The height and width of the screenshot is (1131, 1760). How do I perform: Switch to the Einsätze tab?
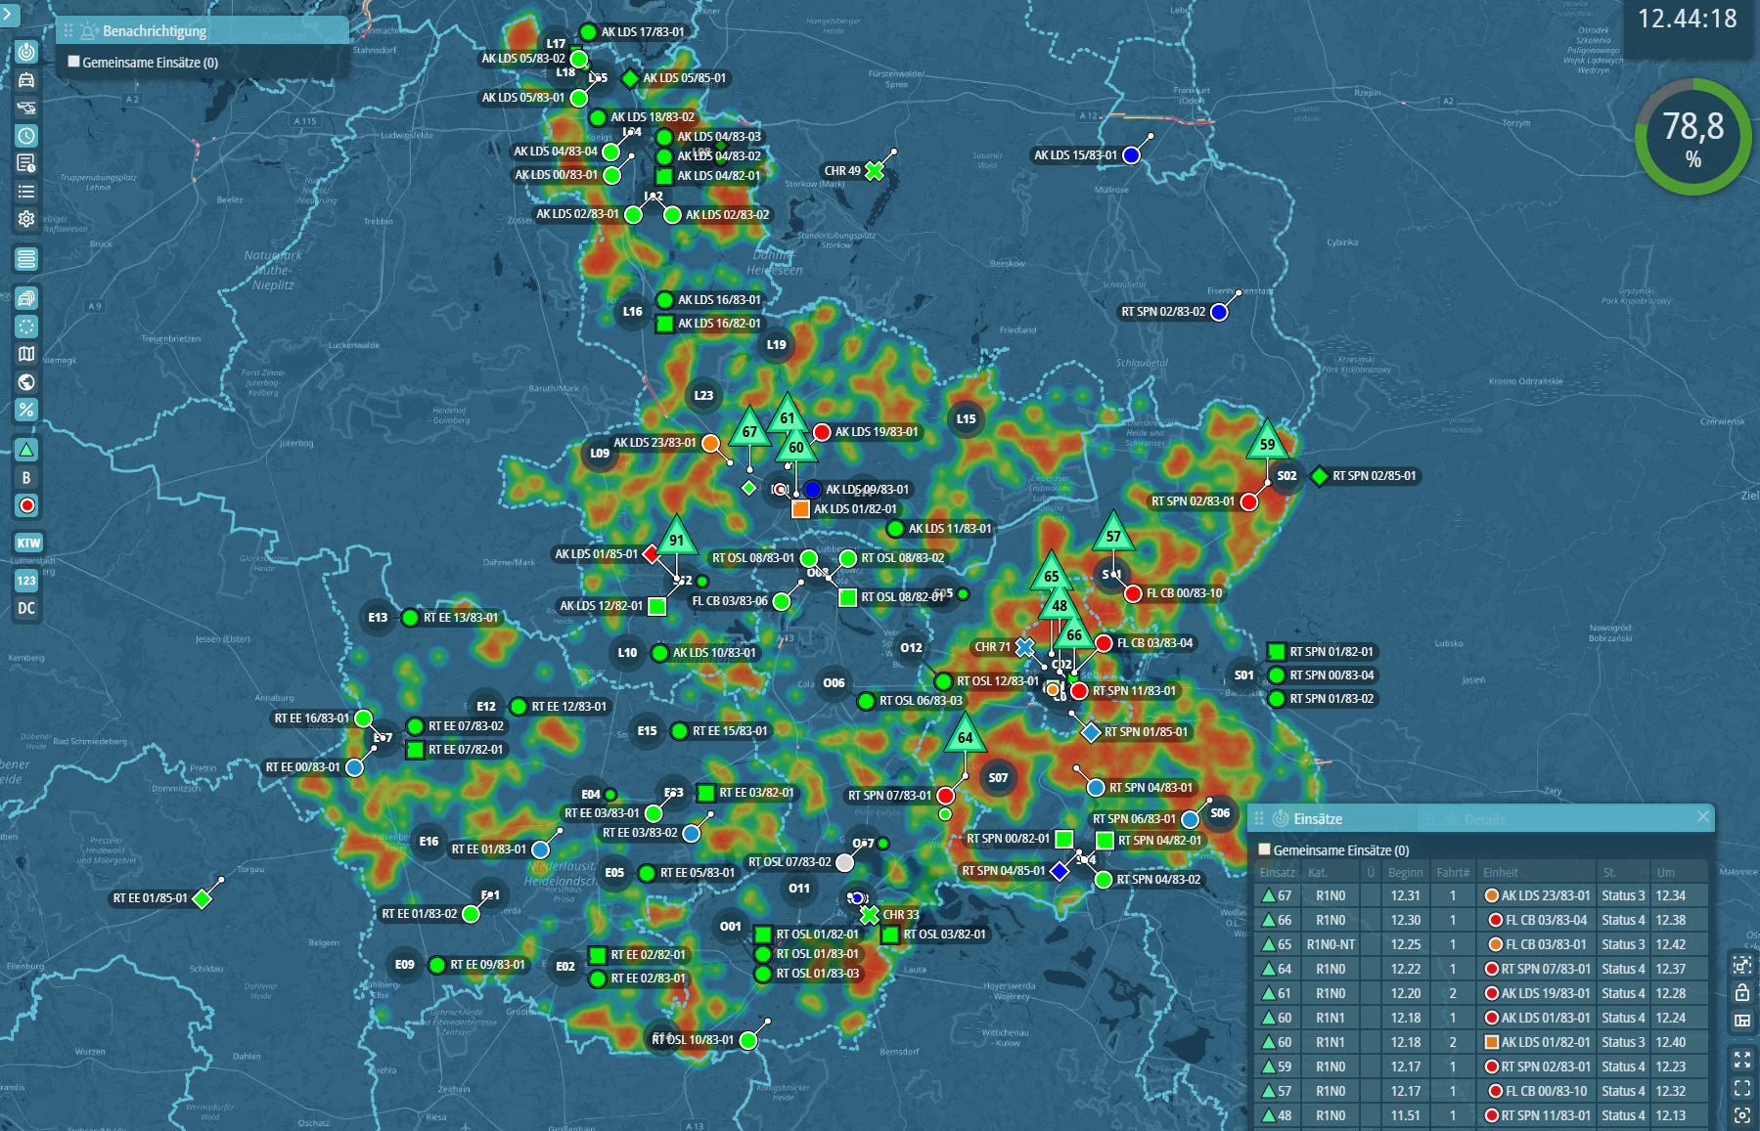[x=1317, y=819]
